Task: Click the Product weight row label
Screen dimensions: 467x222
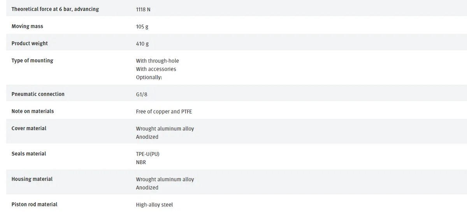Action: (x=30, y=43)
